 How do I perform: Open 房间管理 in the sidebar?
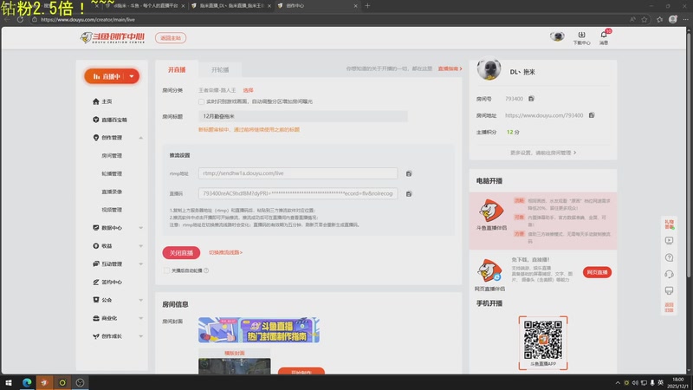point(112,156)
